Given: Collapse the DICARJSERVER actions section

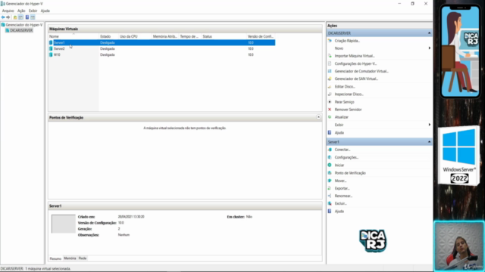Looking at the screenshot, I should click(430, 33).
